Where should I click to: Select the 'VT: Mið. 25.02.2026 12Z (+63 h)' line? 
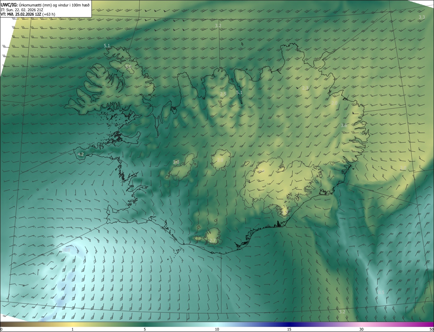click(x=28, y=15)
